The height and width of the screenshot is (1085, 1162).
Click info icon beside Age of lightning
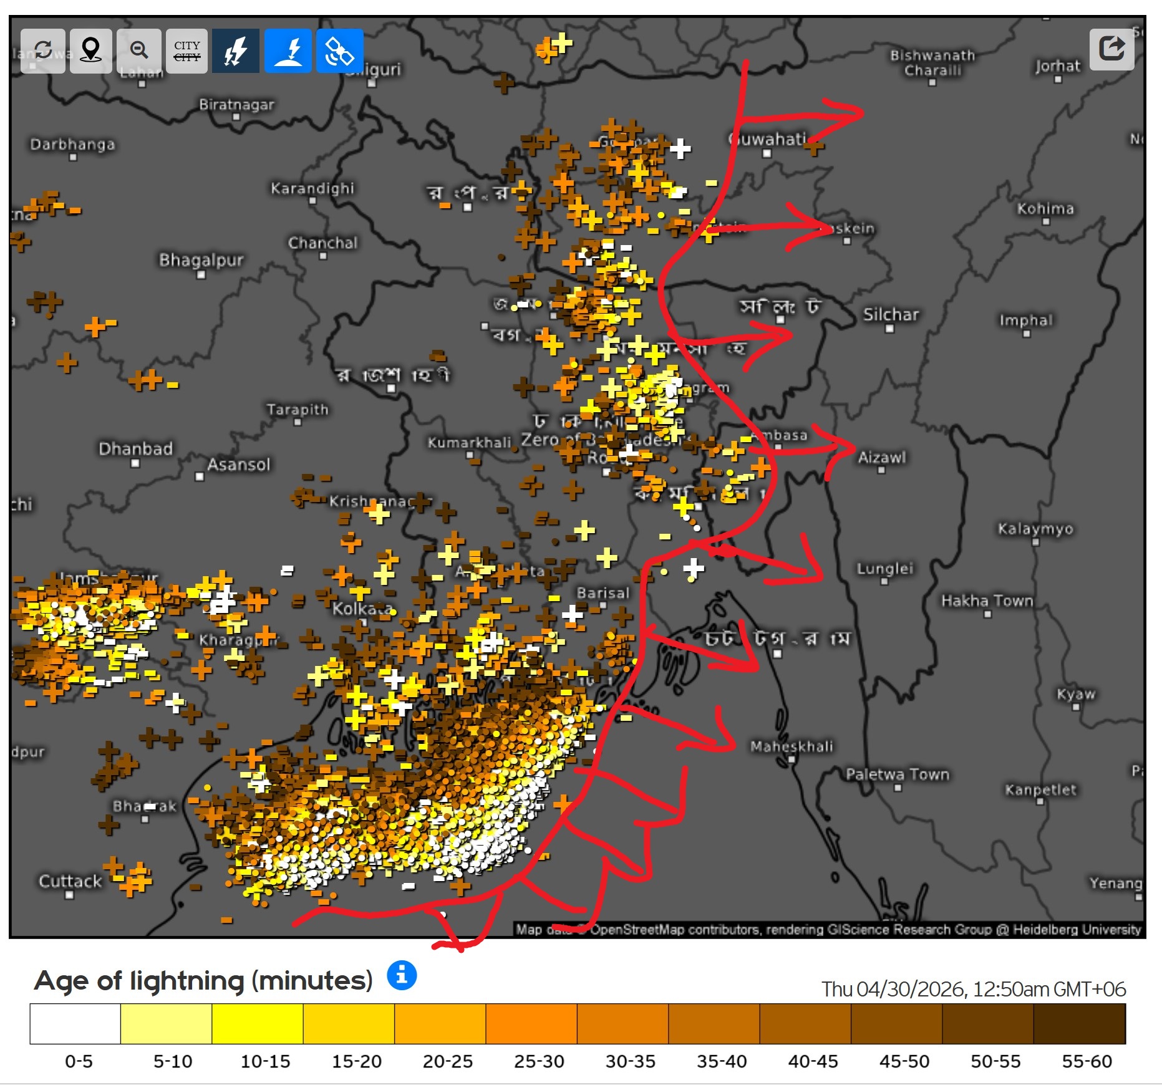pos(402,974)
